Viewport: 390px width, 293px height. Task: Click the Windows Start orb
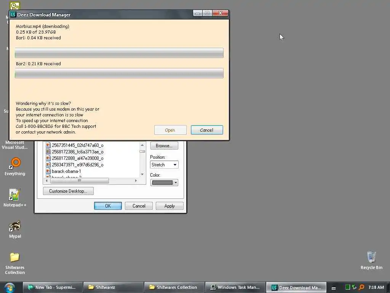coord(10,288)
